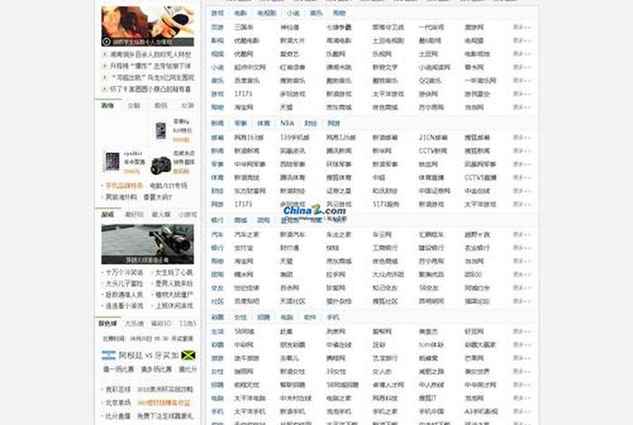Visit 凤凰网军事
The width and height of the screenshot is (633, 425).
[480, 165]
